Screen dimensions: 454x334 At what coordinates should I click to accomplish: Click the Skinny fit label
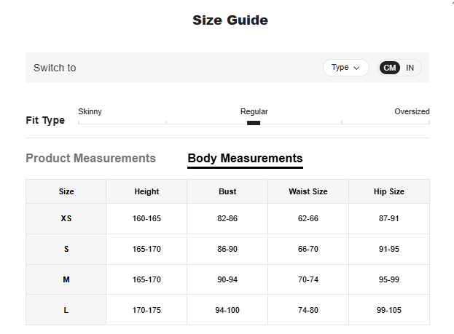point(90,111)
